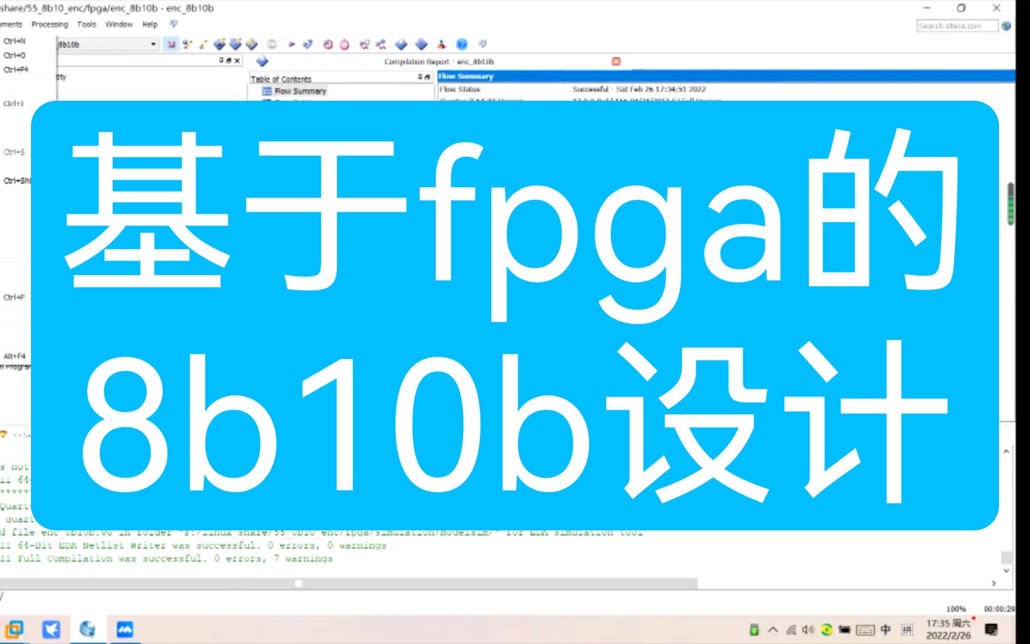
Task: Click the battery tray icon
Action: click(844, 630)
